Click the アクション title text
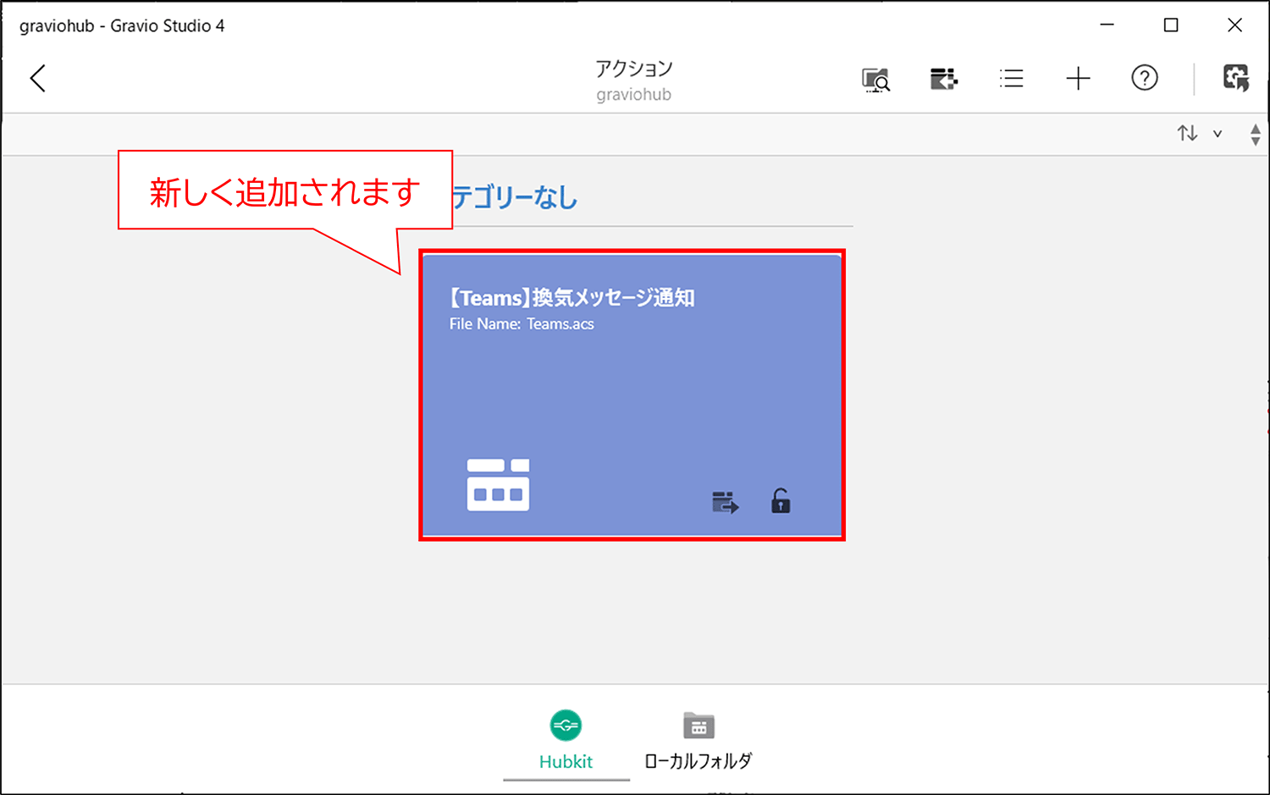 pos(634,69)
